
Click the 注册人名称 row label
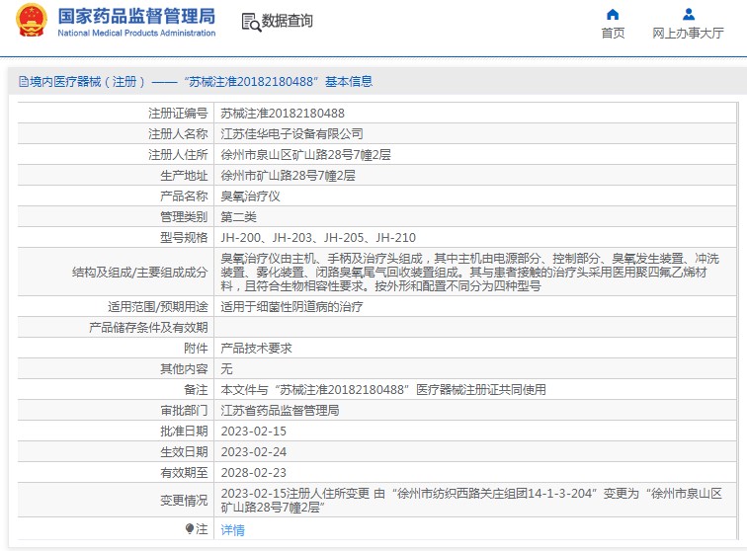coord(178,134)
